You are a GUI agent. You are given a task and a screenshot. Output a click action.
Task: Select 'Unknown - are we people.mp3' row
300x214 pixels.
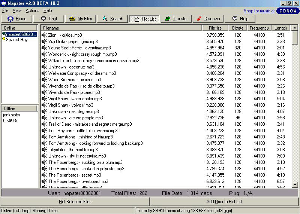tap(166, 117)
